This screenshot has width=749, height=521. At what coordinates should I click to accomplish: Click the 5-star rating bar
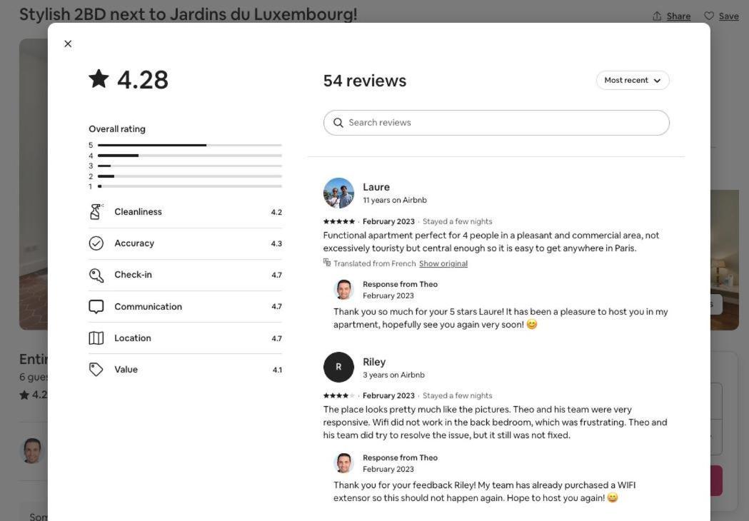pyautogui.click(x=190, y=145)
